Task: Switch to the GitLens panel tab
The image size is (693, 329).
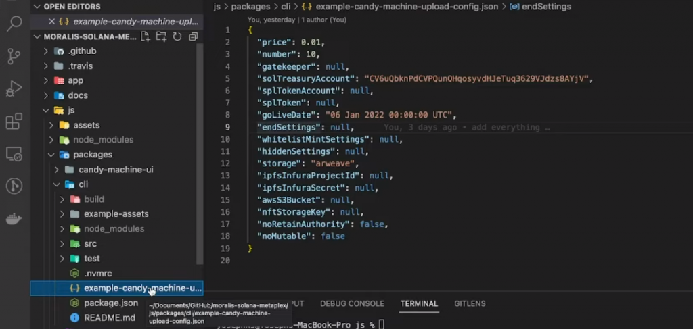Action: [470, 304]
